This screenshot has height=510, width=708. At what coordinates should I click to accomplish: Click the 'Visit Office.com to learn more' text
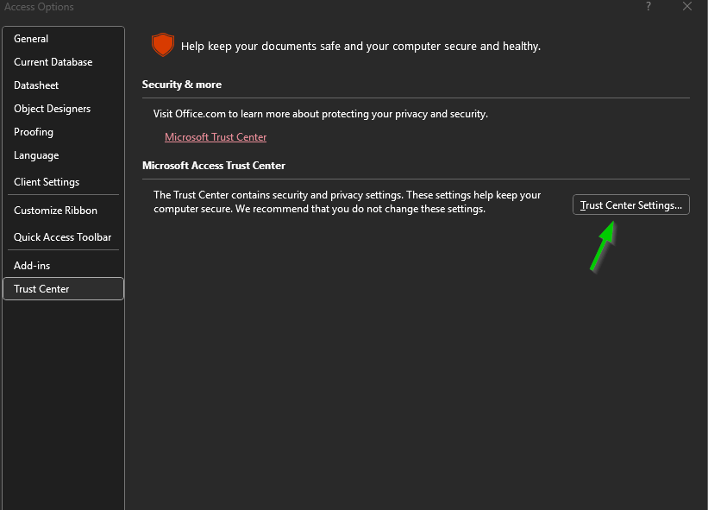[321, 114]
